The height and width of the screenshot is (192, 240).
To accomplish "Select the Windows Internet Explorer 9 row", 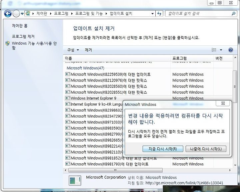I will click(x=148, y=98).
